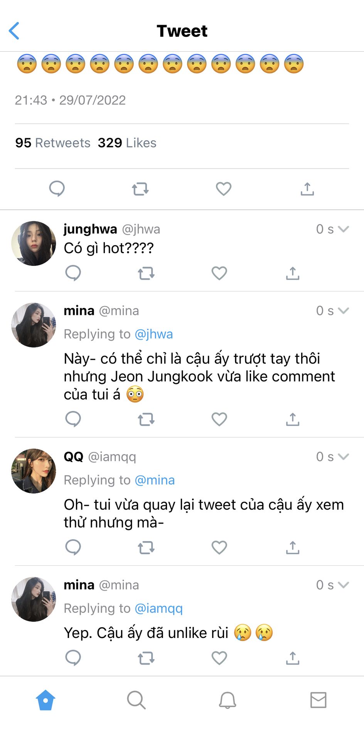Retweet the main tweet
364x741 pixels.
pos(140,189)
